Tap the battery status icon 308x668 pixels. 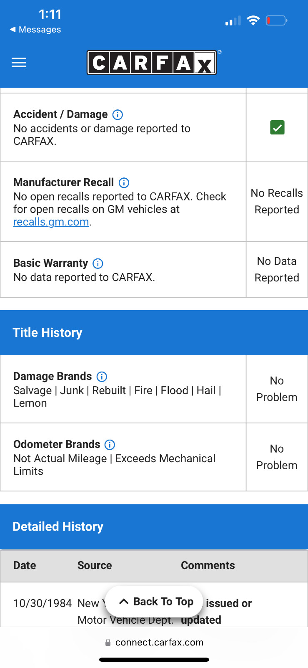click(x=277, y=20)
